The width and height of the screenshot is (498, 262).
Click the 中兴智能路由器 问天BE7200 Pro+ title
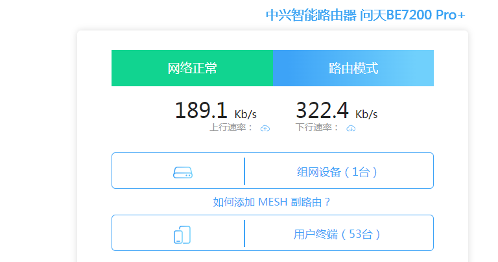pyautogui.click(x=366, y=15)
